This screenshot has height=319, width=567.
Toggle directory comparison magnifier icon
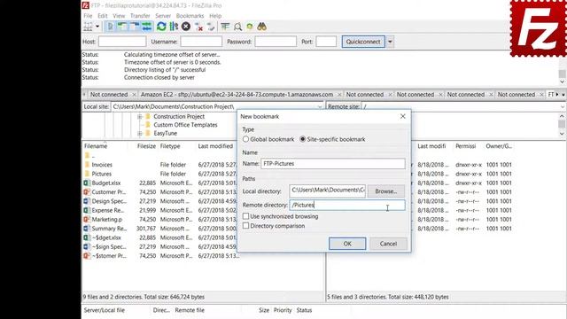[x=237, y=27]
